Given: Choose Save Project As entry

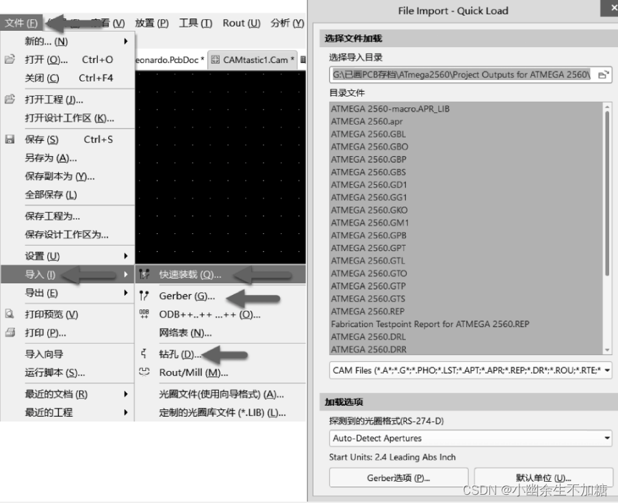Looking at the screenshot, I should click(x=68, y=216).
